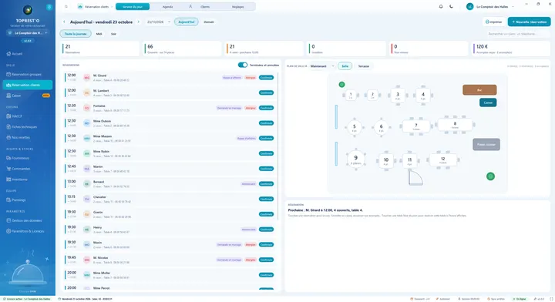Select Toute la journée filter
The image size is (555, 302).
[76, 34]
